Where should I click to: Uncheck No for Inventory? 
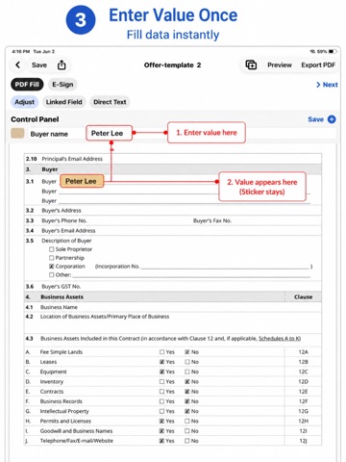[187, 382]
